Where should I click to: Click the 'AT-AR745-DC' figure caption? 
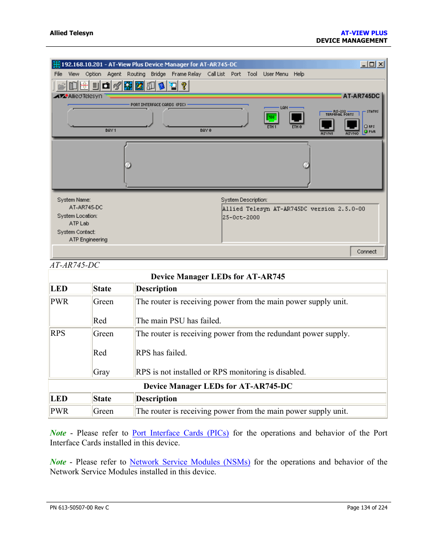pyautogui.click(x=75, y=265)
